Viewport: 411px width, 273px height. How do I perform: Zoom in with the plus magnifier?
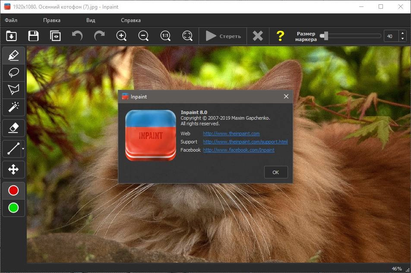tap(121, 36)
